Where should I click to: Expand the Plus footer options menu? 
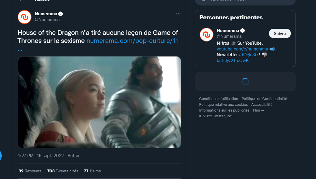pos(258,110)
